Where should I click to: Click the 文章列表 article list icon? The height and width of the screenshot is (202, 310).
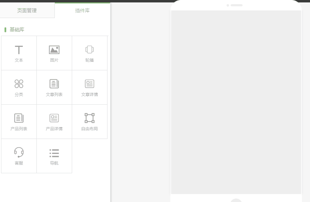54,84
